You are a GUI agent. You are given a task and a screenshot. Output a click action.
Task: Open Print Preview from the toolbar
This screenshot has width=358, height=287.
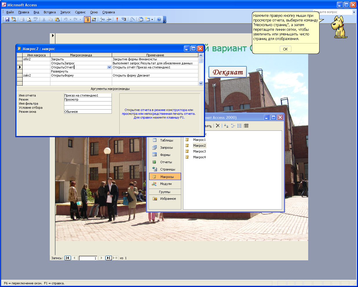pyautogui.click(x=29, y=19)
